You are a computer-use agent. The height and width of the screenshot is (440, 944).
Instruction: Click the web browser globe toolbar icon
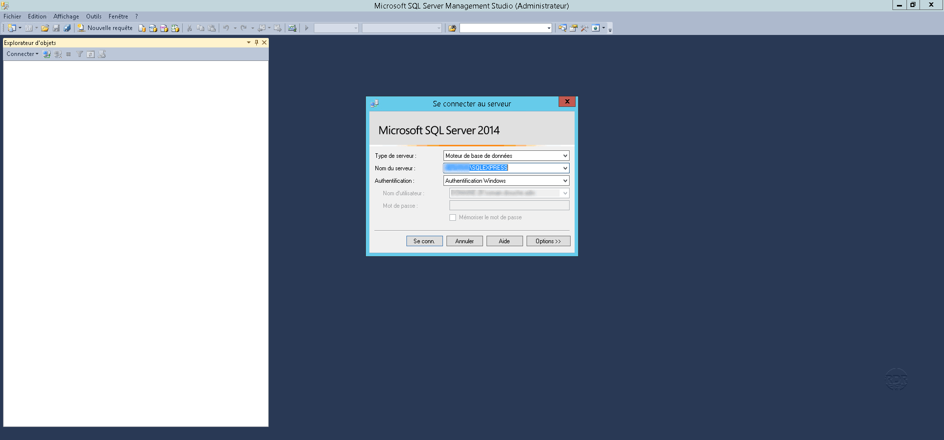pyautogui.click(x=596, y=28)
